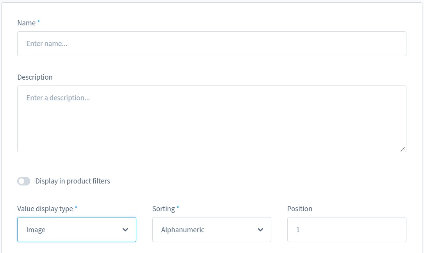Enable Display in product filters switch
Viewport: 424px width, 253px height.
click(x=24, y=181)
